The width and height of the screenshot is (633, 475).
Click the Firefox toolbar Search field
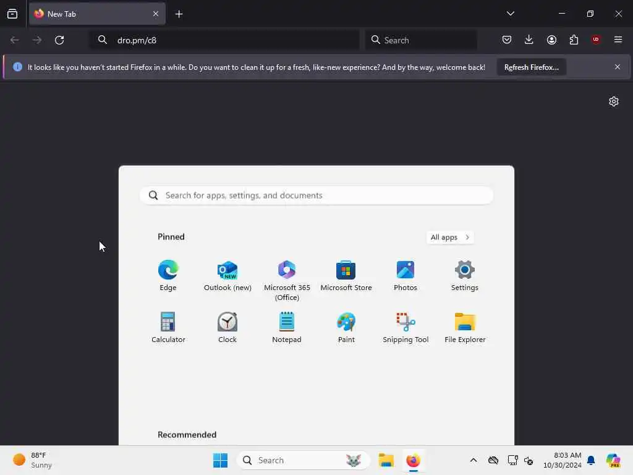coord(421,40)
